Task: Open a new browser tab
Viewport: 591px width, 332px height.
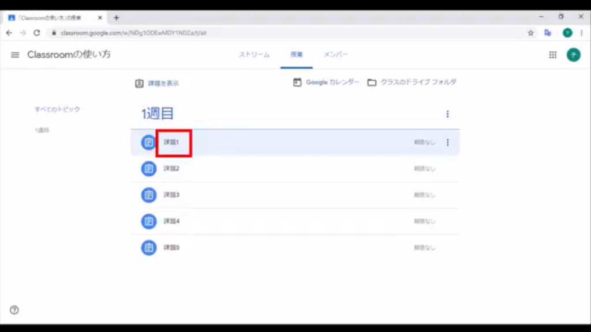Action: coord(116,18)
